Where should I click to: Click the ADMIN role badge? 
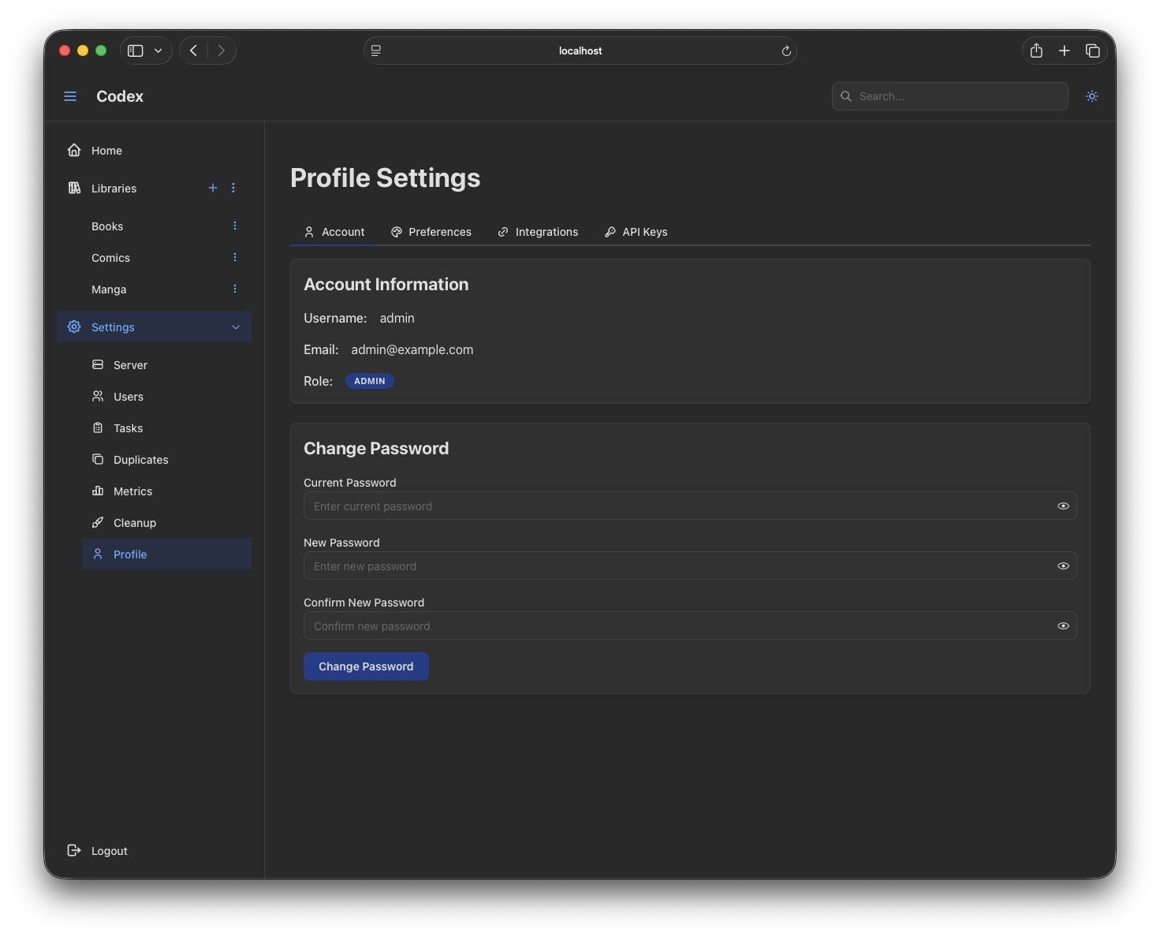coord(369,381)
